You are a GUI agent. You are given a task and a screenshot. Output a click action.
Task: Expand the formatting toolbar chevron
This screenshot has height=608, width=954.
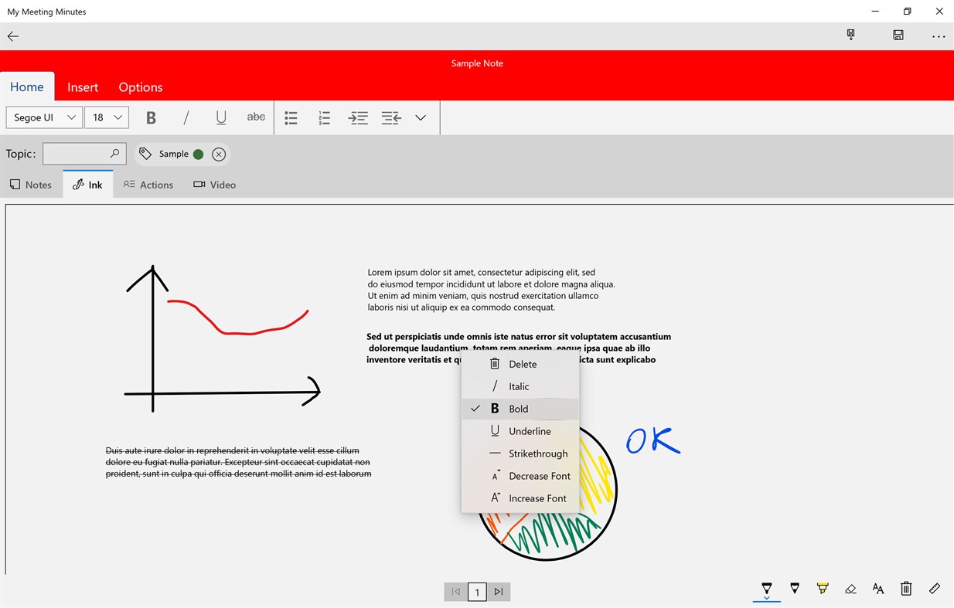click(x=421, y=117)
